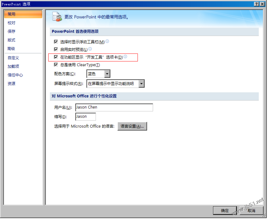Go to the 信任中心 category

pos(15,75)
